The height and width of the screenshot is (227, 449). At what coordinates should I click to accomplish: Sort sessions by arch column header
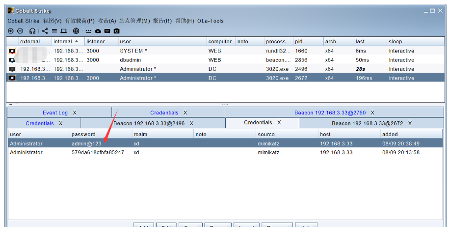click(339, 41)
